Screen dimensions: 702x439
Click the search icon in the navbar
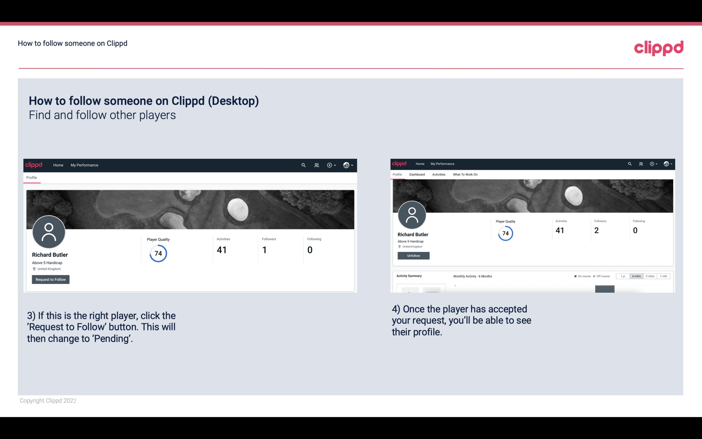tap(303, 165)
